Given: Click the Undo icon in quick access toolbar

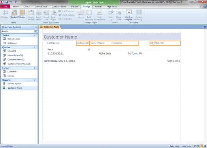Looking at the screenshot, I should pos(10,2).
